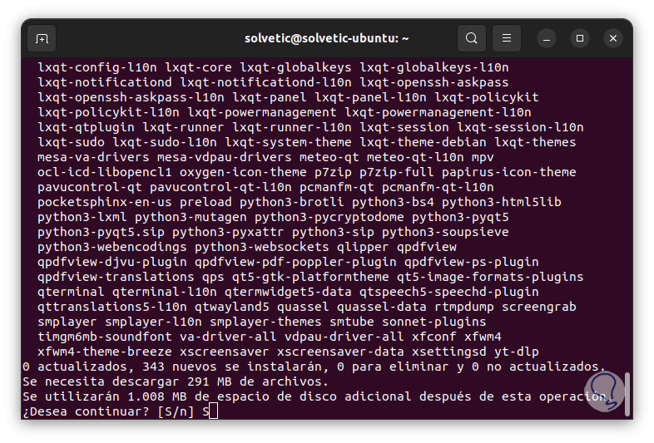Screen dimensions: 654x443
Task: Maximize the terminal window
Action: 581,38
